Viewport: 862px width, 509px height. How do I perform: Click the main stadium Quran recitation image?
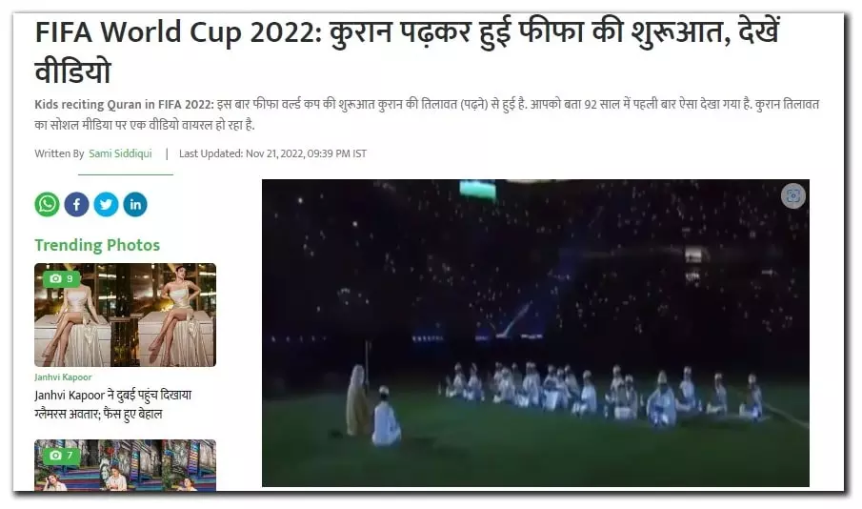click(x=535, y=333)
